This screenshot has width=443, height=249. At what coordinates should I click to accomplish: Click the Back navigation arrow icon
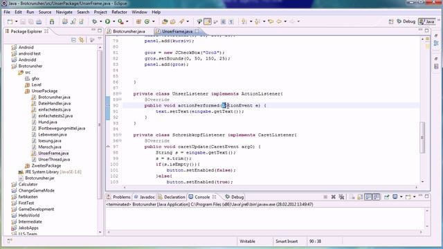(x=279, y=21)
